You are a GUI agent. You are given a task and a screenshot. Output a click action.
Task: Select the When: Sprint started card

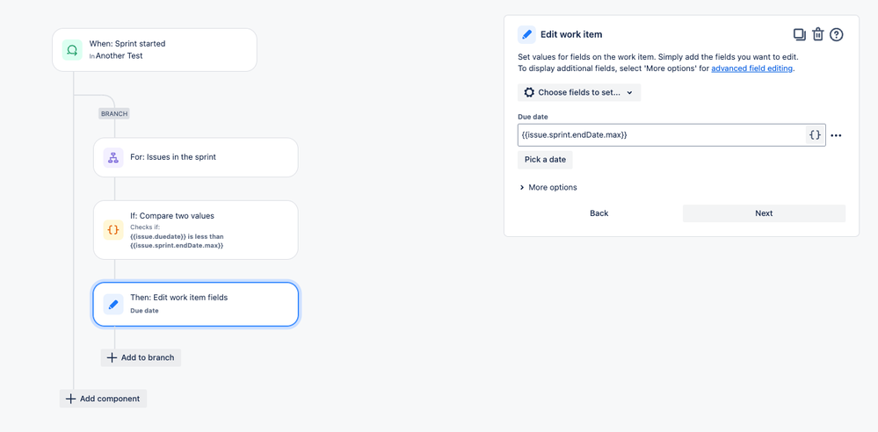tap(155, 50)
